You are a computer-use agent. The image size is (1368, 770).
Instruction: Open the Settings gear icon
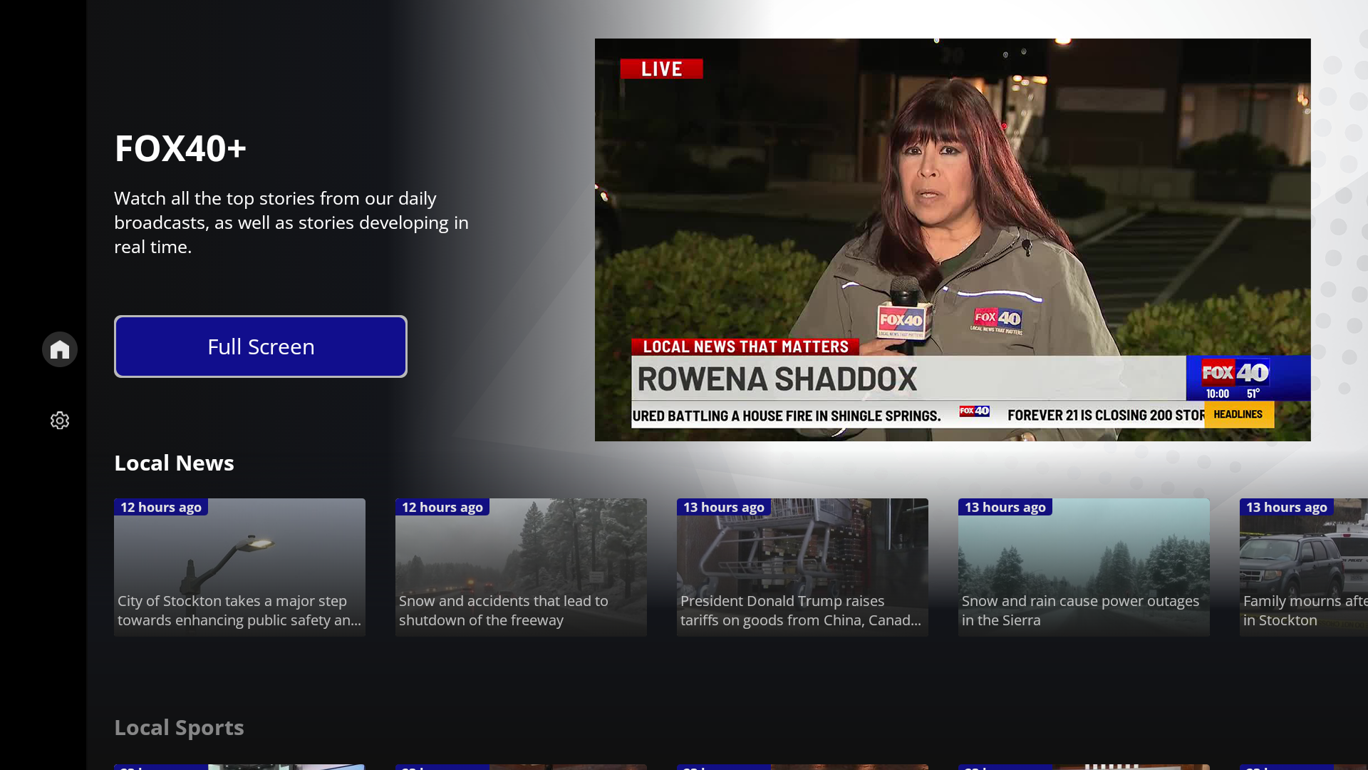(x=60, y=421)
